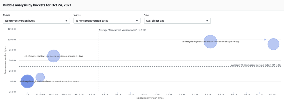Viewport: 284px width, 105px height.
Task: Click the 465.7 GB X-axis tick label
Action: (53, 95)
